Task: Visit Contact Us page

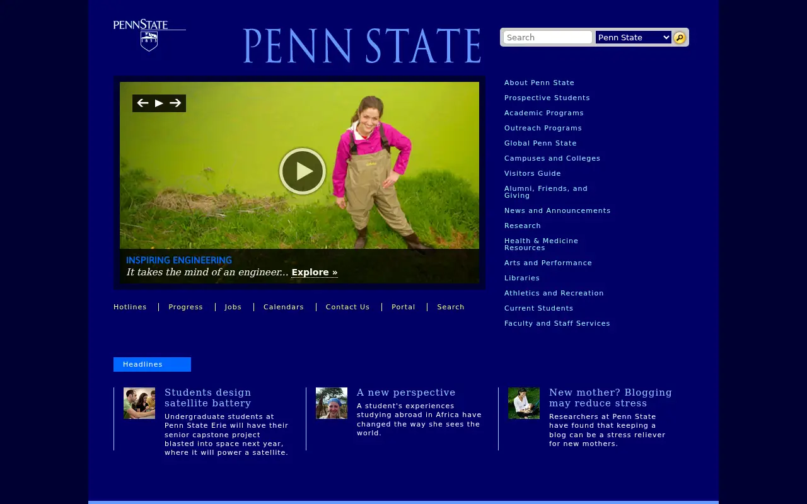Action: click(347, 307)
